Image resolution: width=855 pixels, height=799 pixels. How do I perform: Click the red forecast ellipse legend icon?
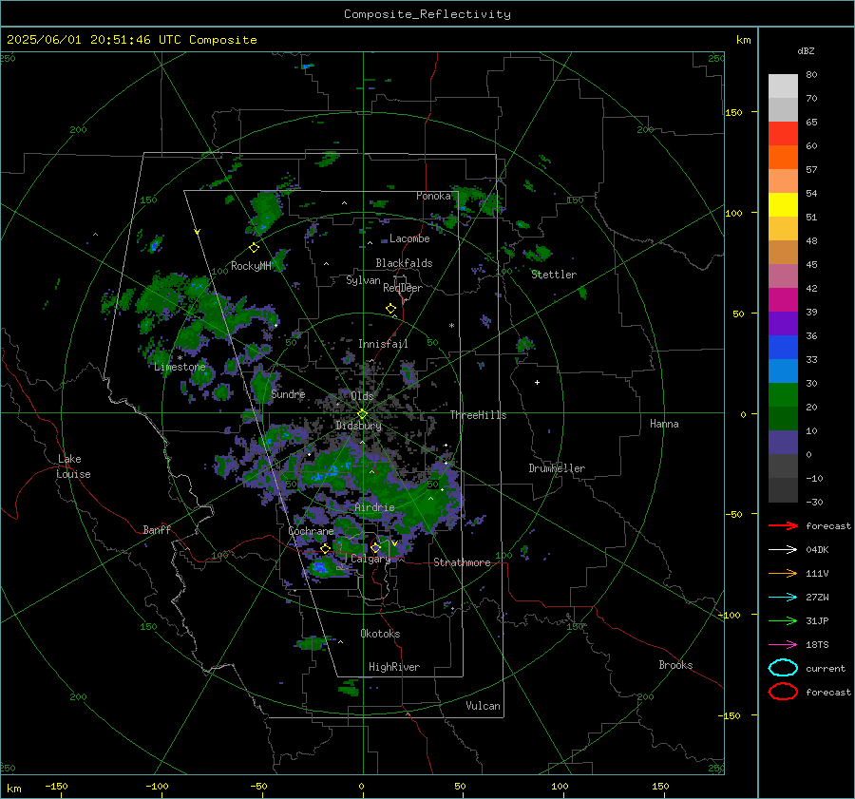tap(783, 692)
